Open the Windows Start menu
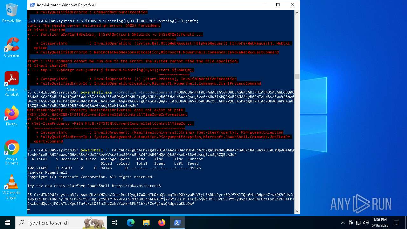Screen dimensions: 407x229 [x=8, y=223]
